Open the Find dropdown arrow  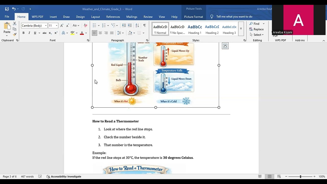point(264,24)
